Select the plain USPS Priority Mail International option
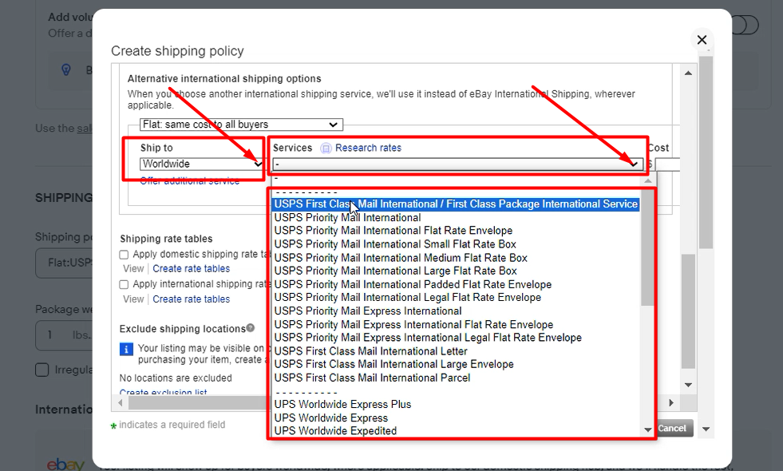 click(x=347, y=218)
